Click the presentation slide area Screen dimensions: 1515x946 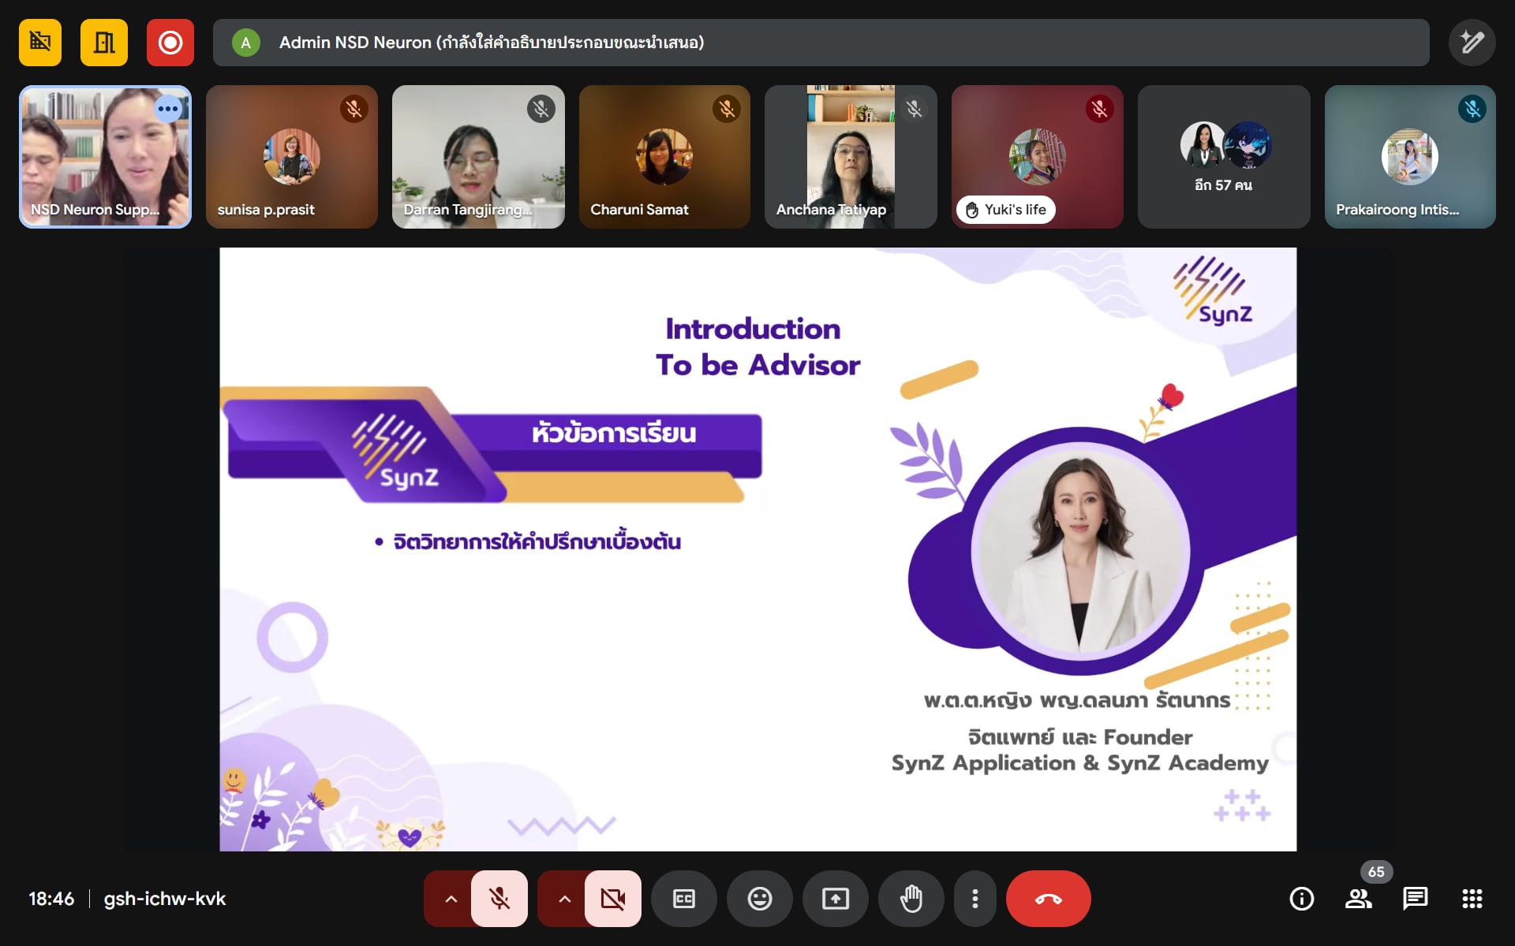pos(757,549)
